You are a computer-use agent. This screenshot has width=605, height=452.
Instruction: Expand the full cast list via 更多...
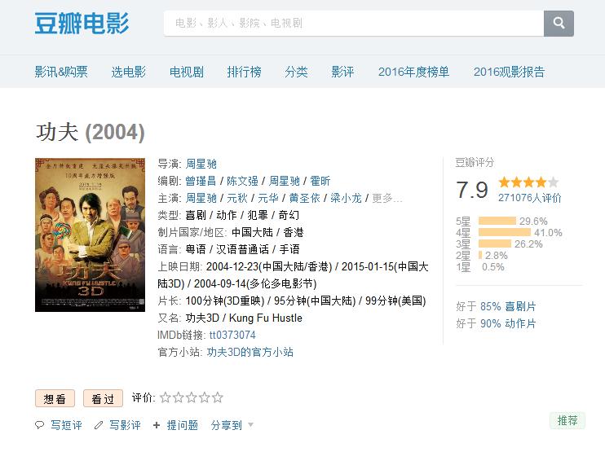click(x=387, y=198)
